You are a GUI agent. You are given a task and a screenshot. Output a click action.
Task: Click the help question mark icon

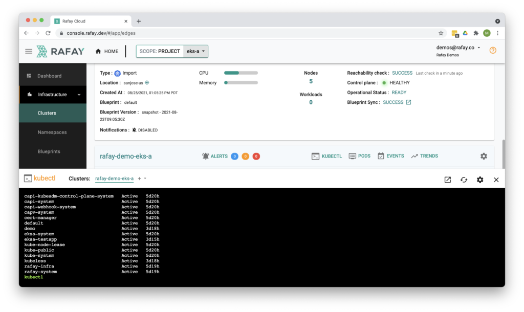click(x=492, y=50)
